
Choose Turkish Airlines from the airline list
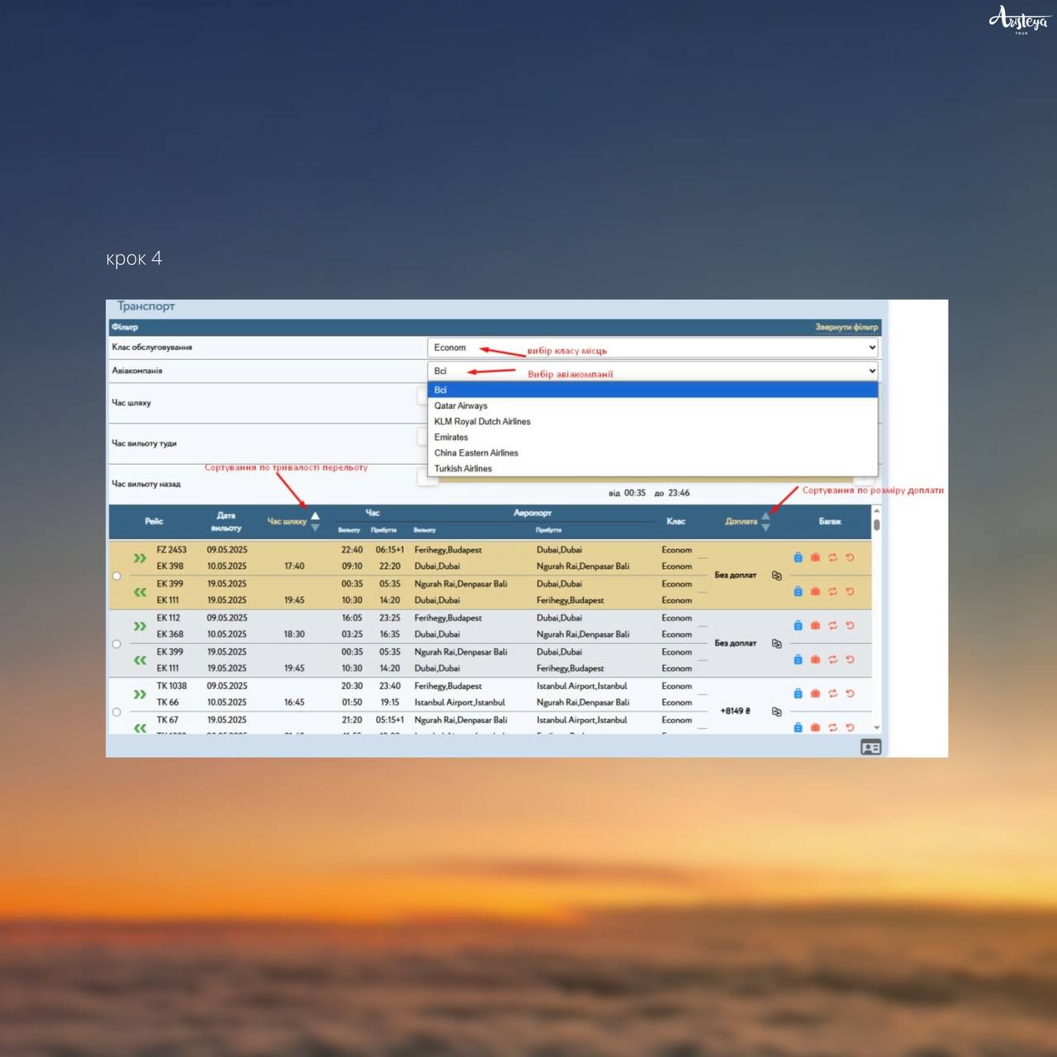point(463,468)
